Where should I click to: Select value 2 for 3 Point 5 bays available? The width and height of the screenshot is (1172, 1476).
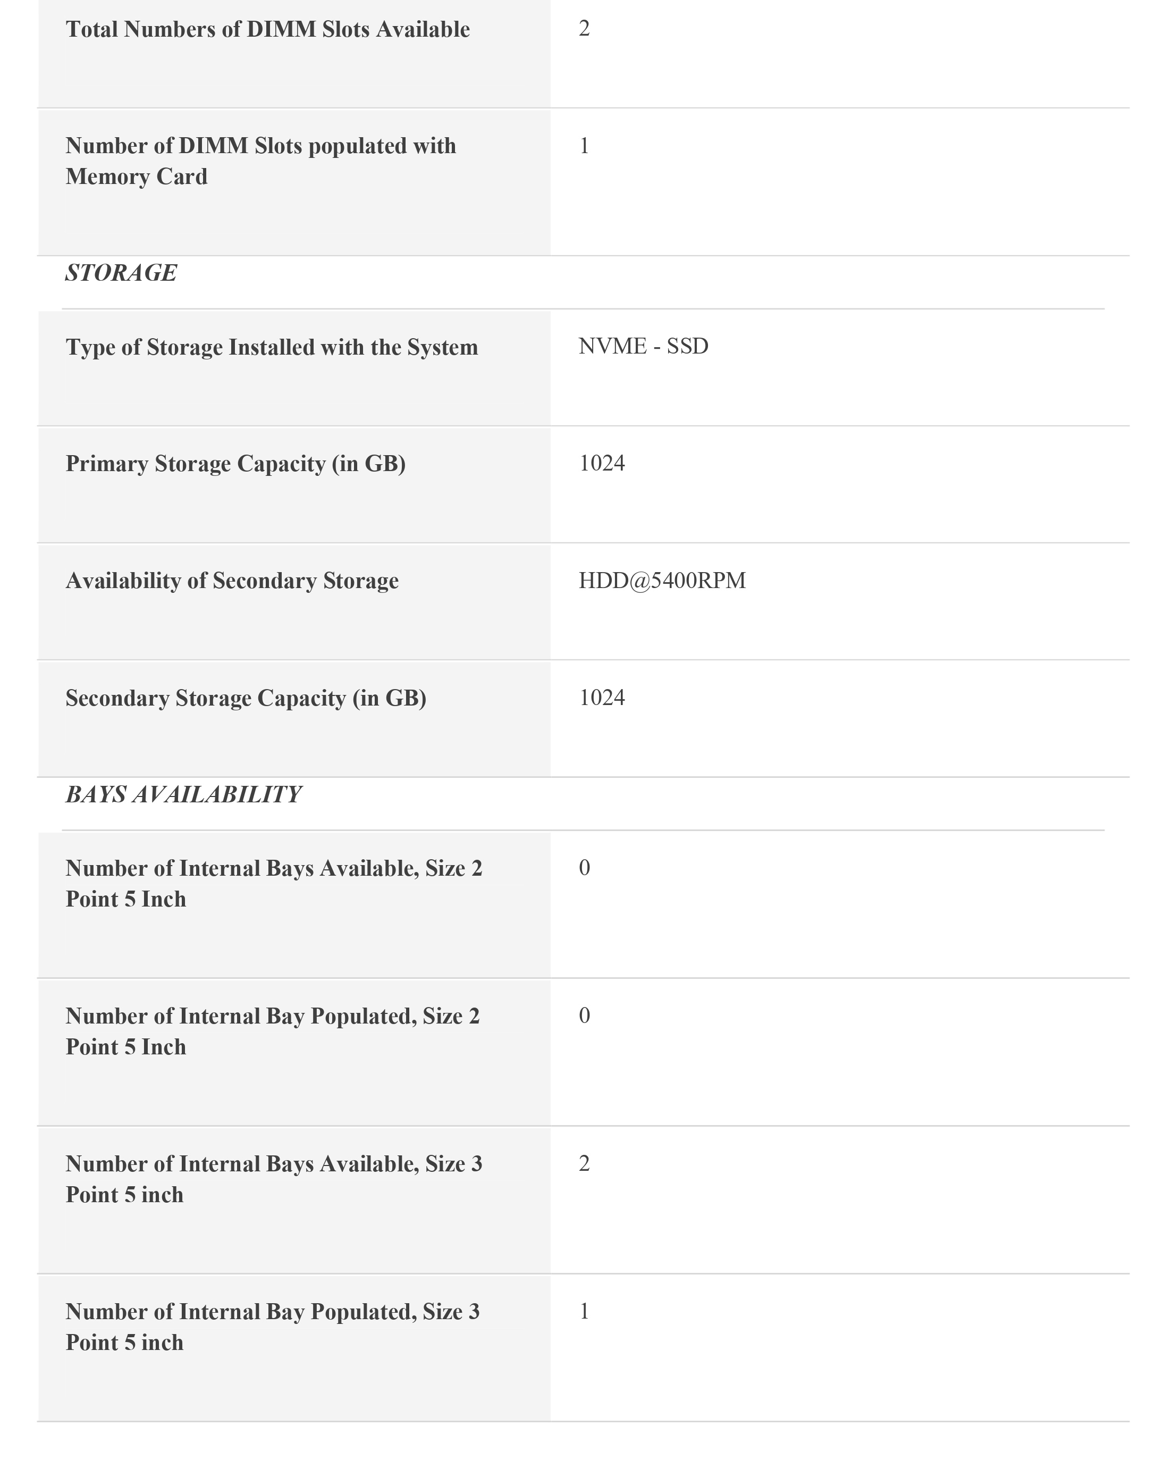[x=584, y=1163]
